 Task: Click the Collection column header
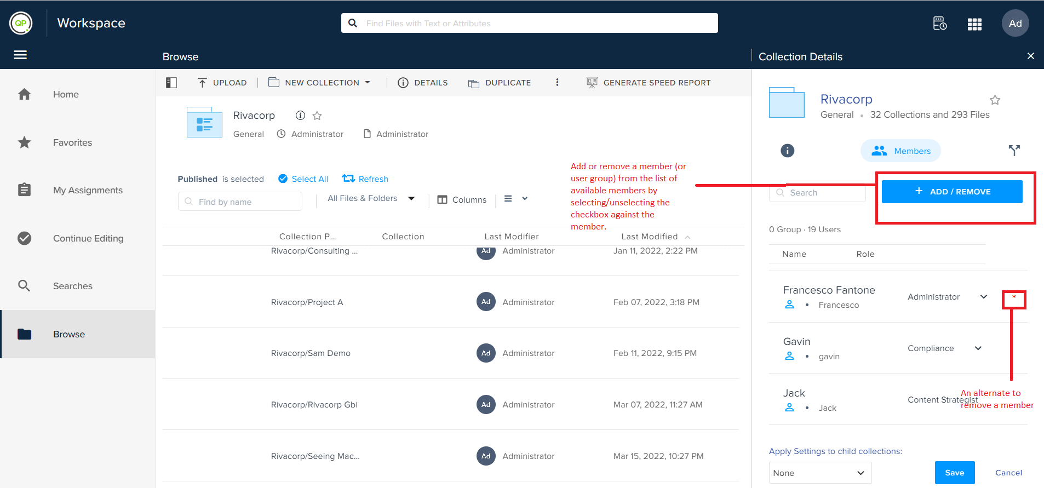coord(403,237)
